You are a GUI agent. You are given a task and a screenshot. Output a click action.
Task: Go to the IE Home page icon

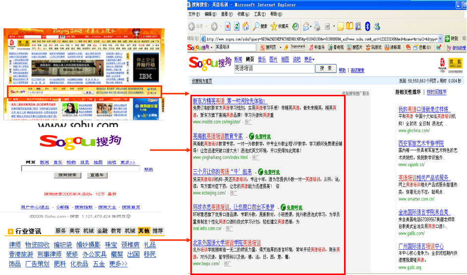(x=246, y=26)
